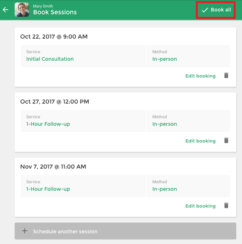This screenshot has height=244, width=242.
Task: Open the Initial Consultation service selector
Action: [x=83, y=56]
